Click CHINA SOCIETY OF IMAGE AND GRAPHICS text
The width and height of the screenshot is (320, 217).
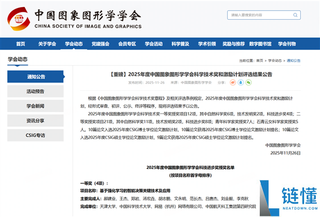point(88,26)
